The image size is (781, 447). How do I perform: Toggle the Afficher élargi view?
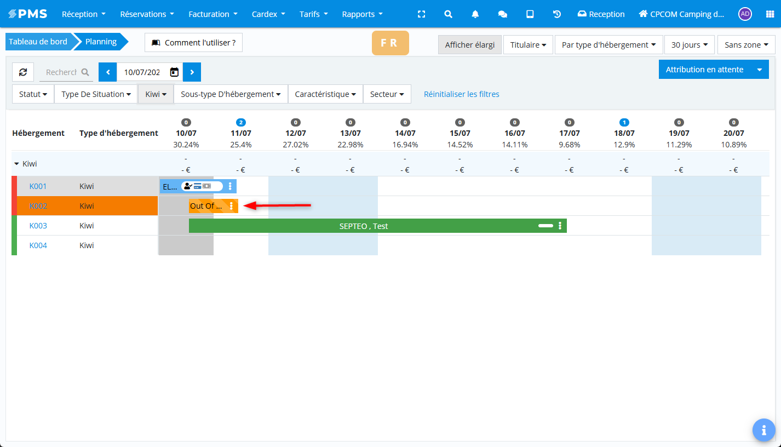tap(469, 45)
